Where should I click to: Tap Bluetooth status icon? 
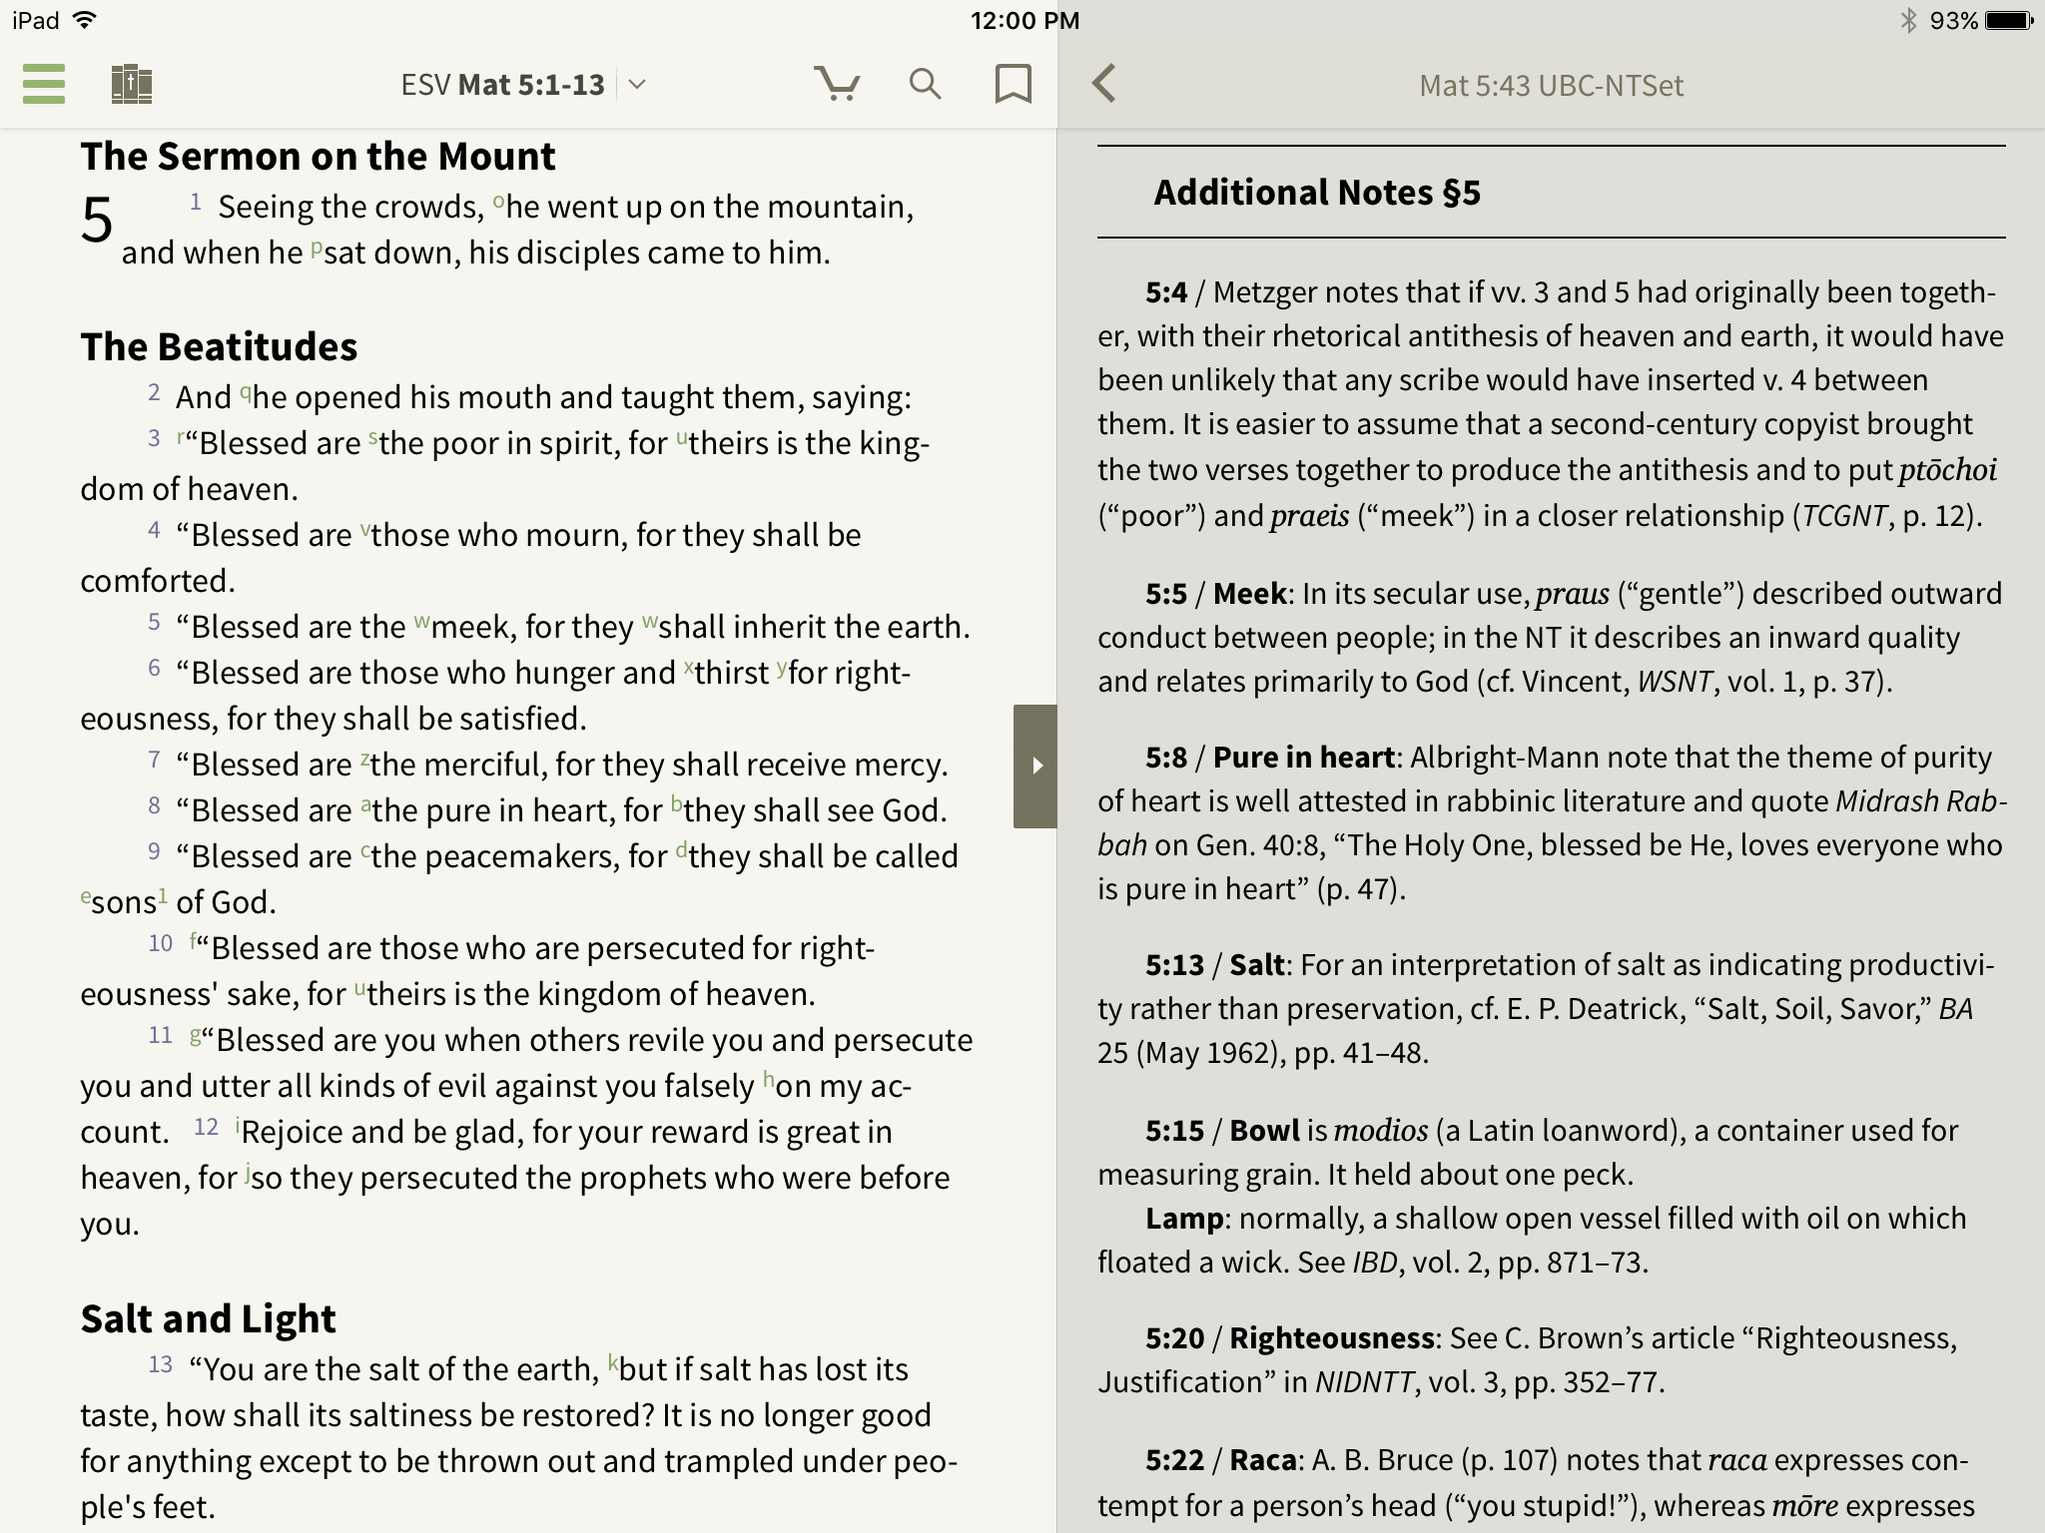[1908, 20]
